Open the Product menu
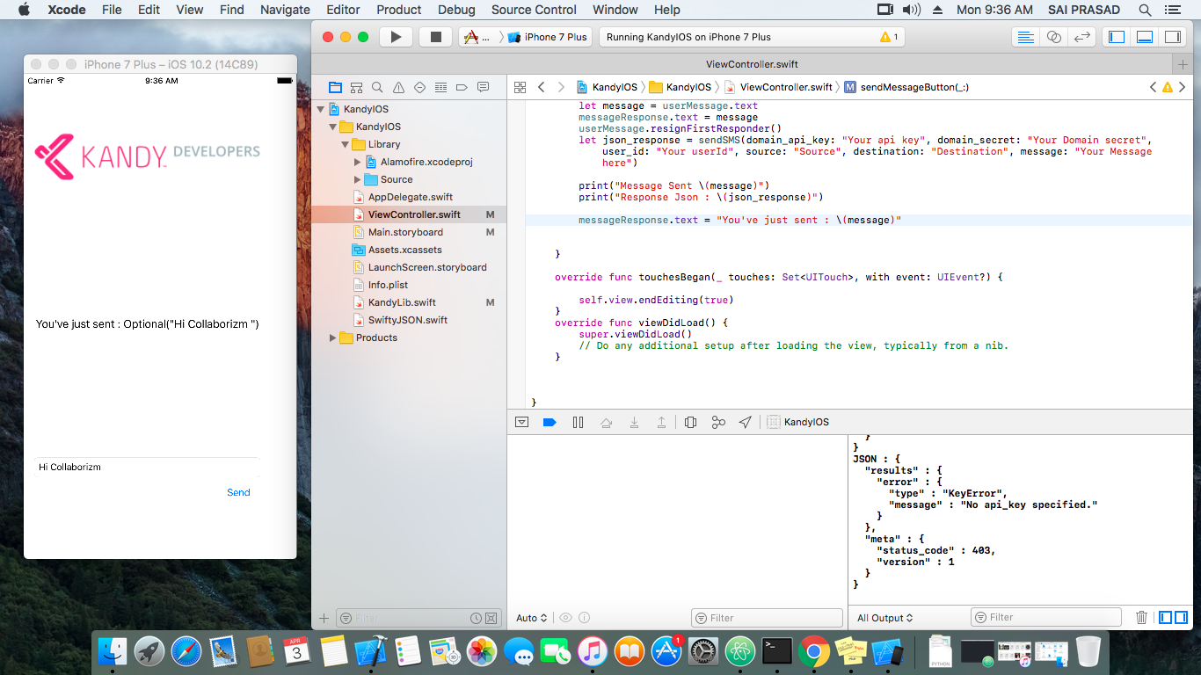 tap(398, 10)
